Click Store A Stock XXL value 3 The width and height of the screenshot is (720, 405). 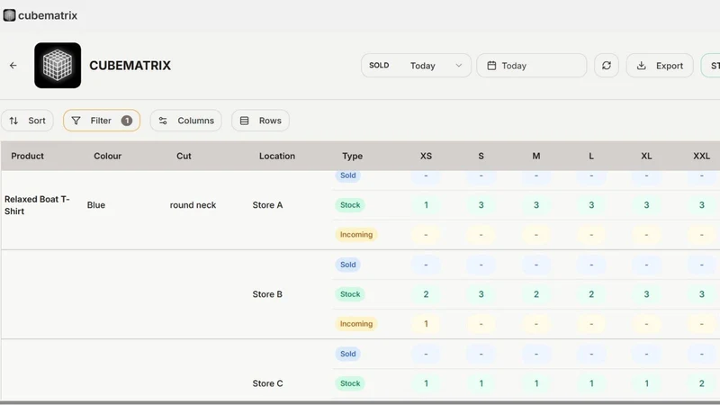[x=701, y=205]
